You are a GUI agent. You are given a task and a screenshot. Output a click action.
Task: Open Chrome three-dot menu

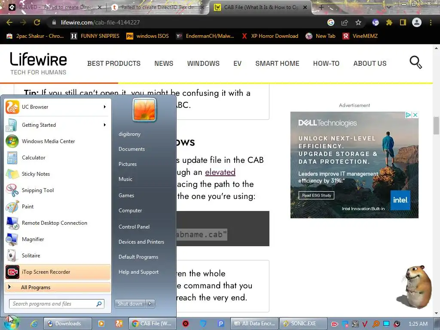431,22
